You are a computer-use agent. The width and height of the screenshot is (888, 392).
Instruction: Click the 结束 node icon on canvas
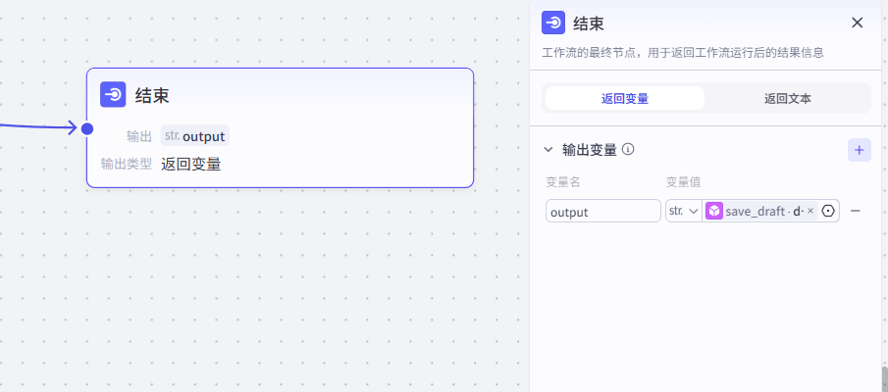click(113, 95)
